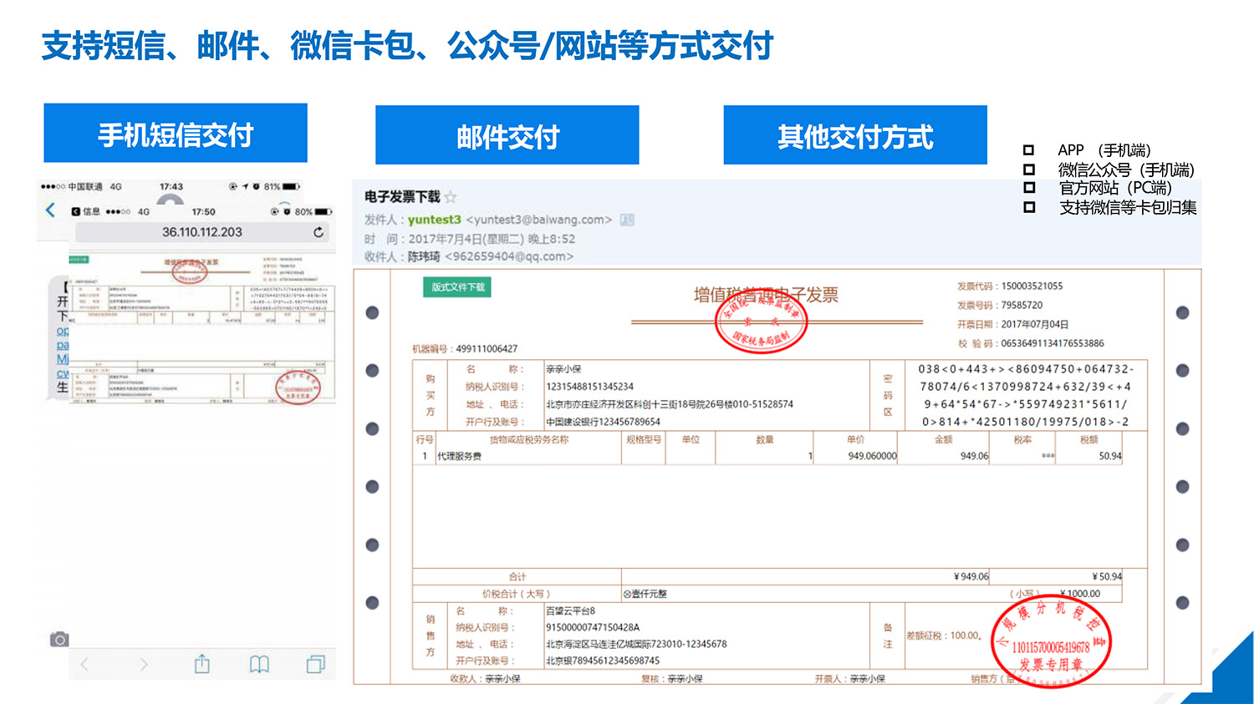The height and width of the screenshot is (704, 1254).
Task: Click the phone address bar 36.110.112.203
Action: [x=201, y=232]
